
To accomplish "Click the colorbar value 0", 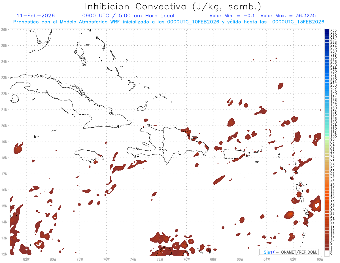I will pos(331,253).
